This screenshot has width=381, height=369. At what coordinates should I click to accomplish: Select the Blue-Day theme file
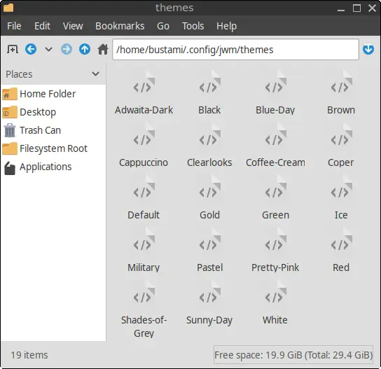coord(275,93)
